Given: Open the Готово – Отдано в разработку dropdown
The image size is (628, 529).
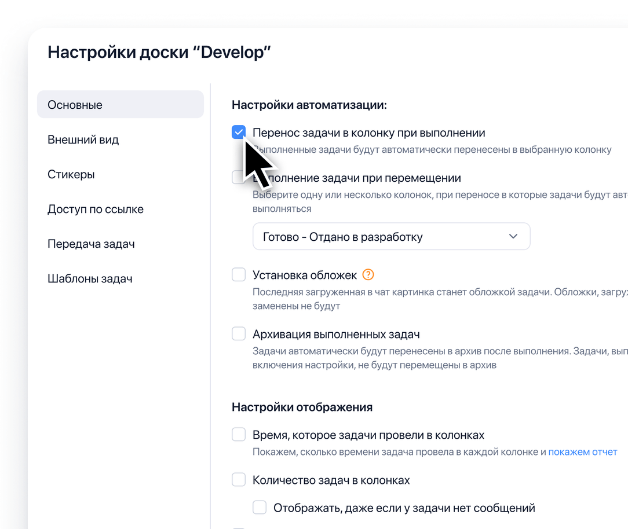Looking at the screenshot, I should click(391, 236).
